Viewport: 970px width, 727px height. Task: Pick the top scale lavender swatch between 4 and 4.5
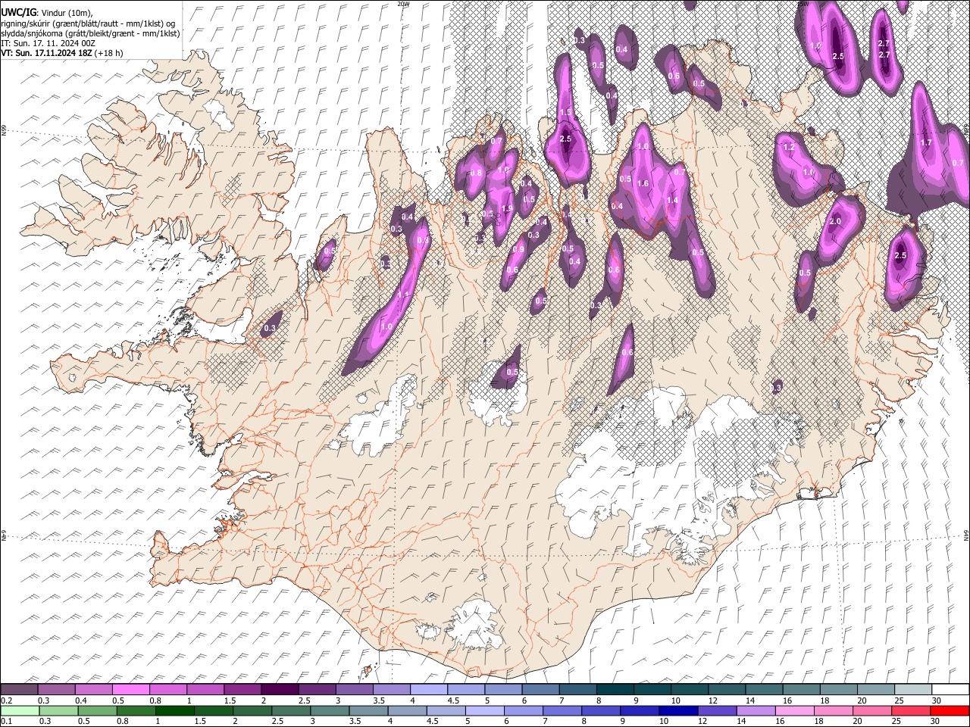click(428, 689)
